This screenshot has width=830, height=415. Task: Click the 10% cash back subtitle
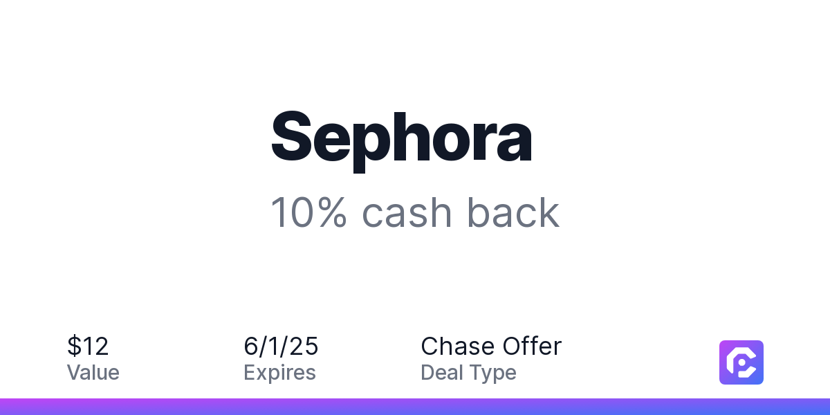tap(415, 213)
